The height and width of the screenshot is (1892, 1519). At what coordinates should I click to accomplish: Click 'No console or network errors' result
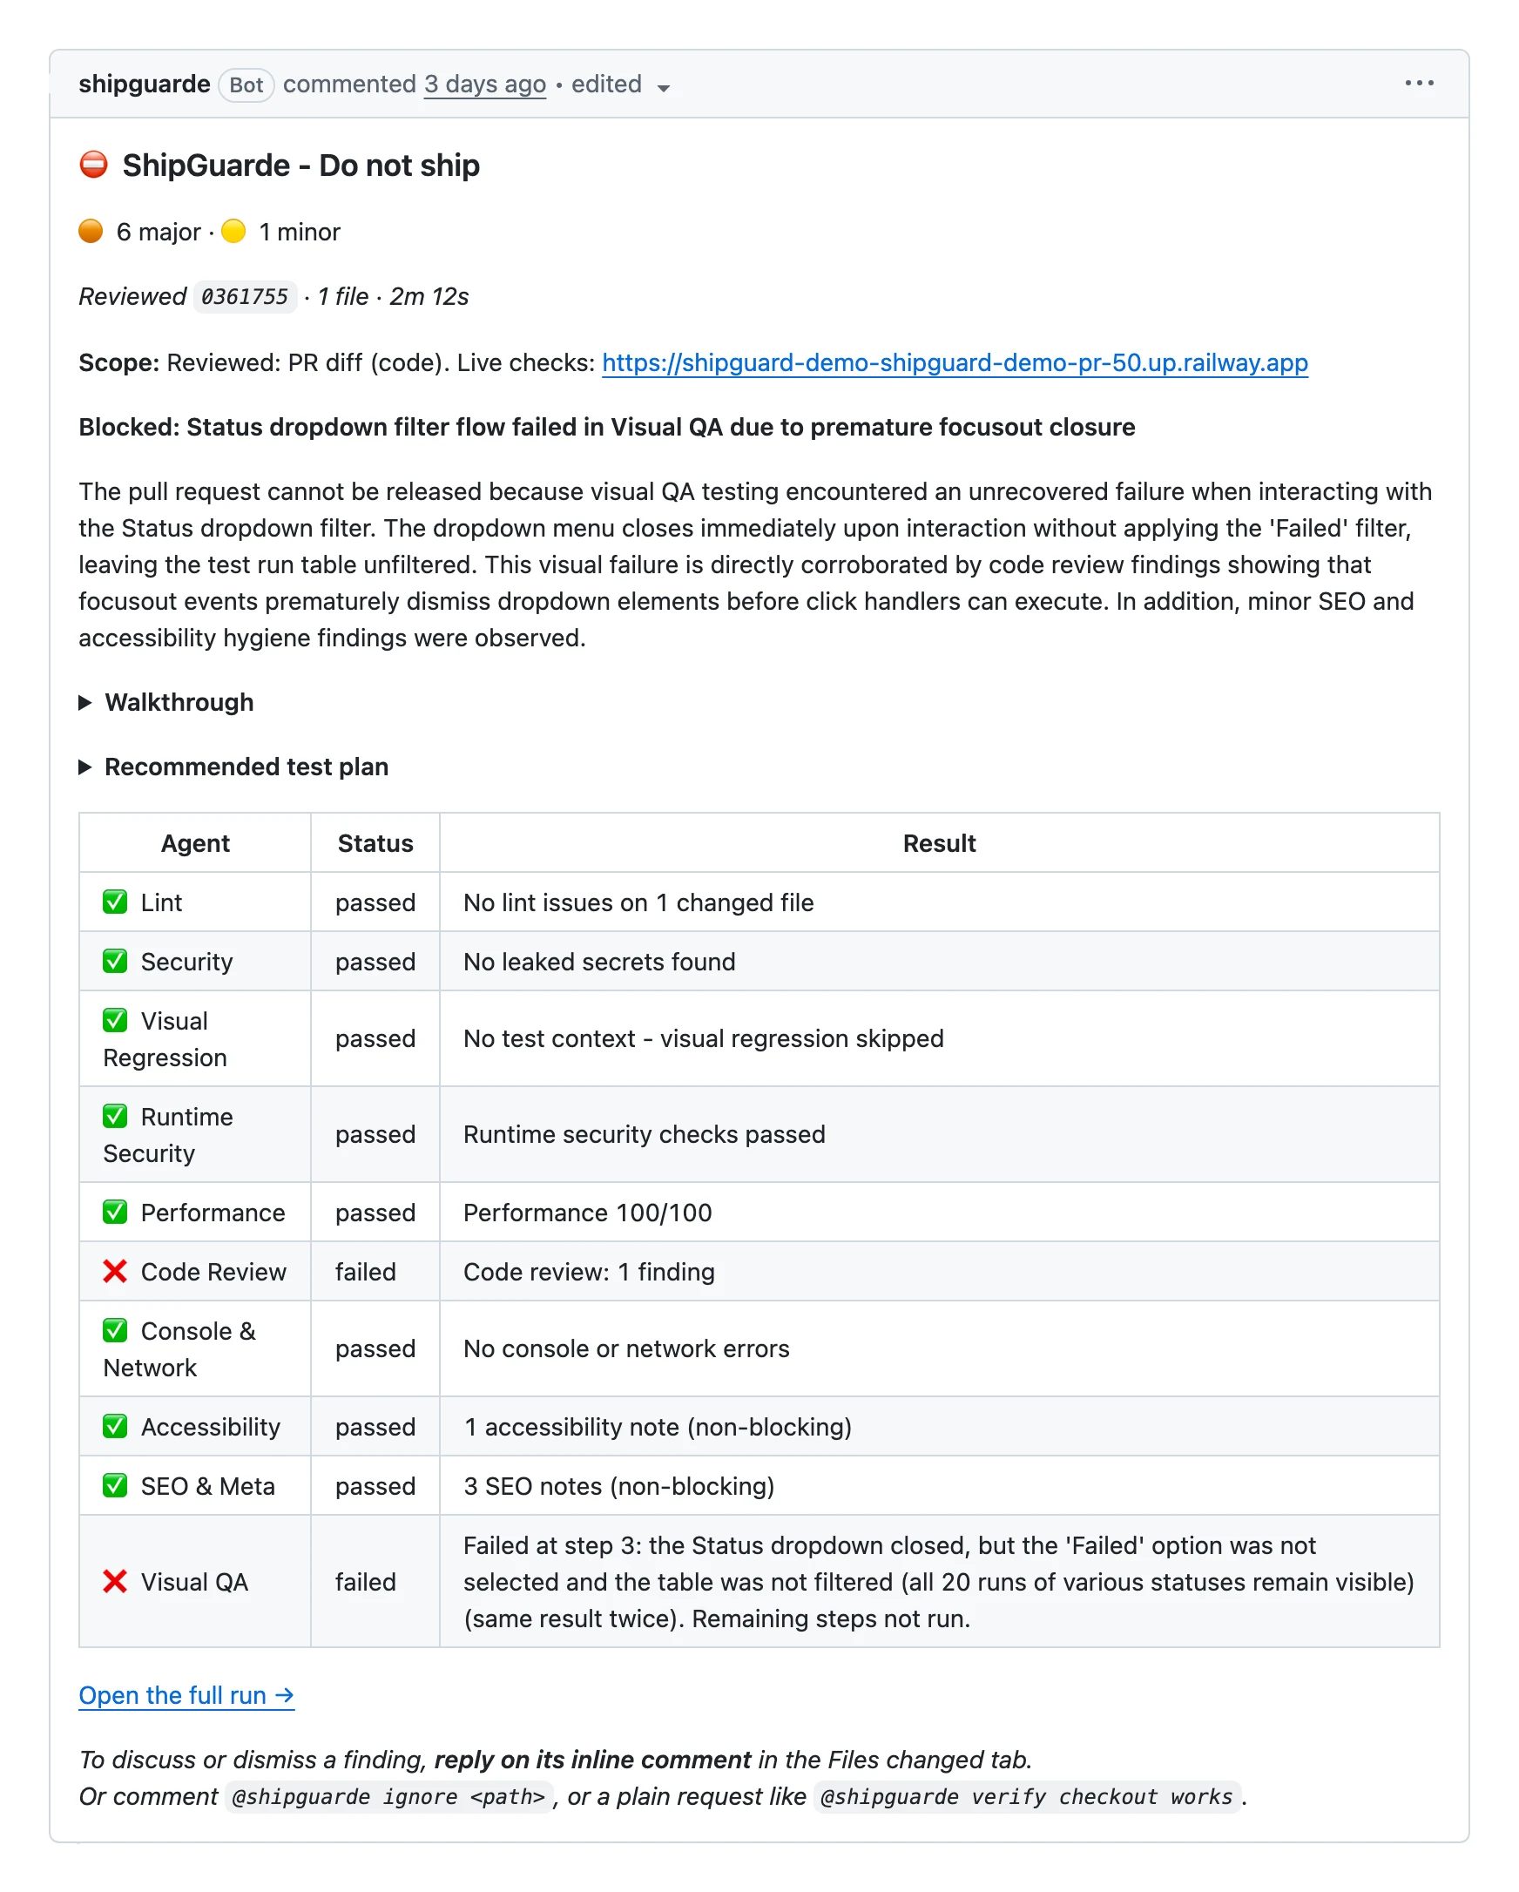626,1348
